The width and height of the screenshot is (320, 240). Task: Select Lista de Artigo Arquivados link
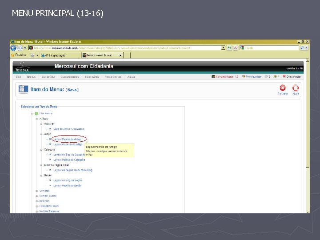(x=68, y=129)
